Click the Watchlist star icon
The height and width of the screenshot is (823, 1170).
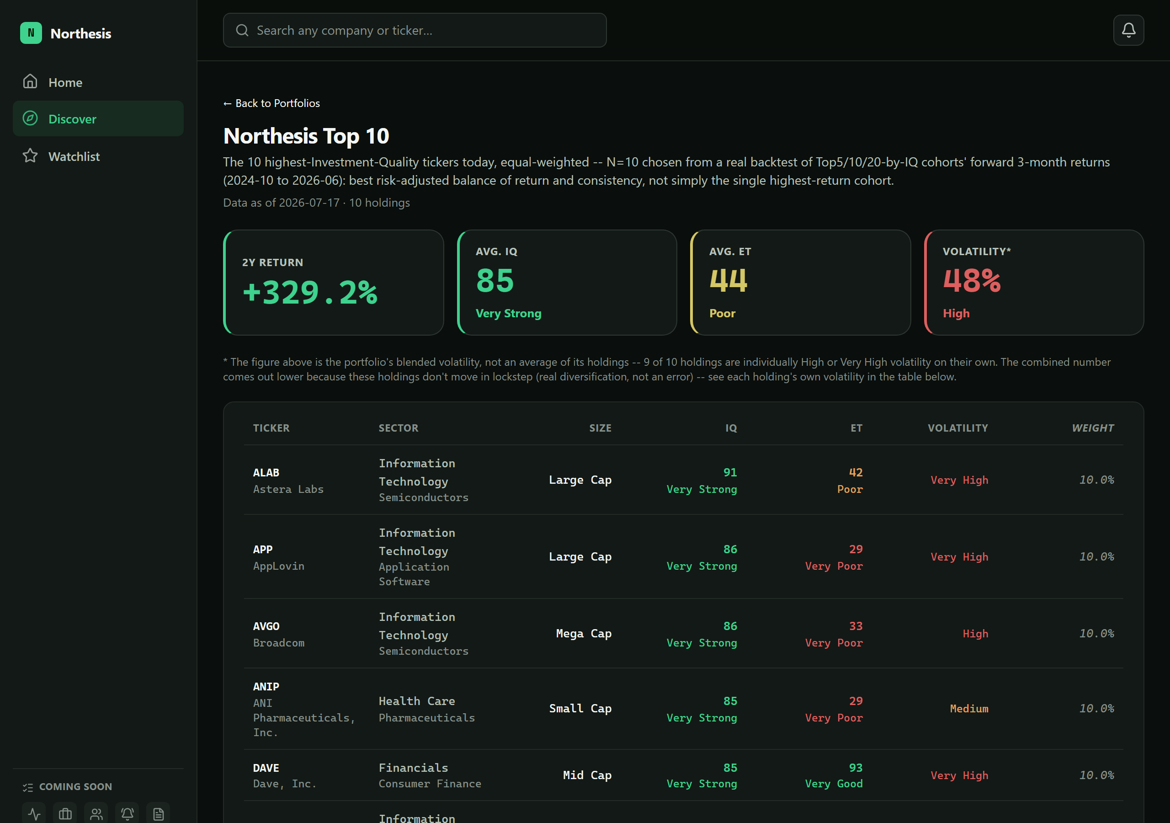point(30,155)
